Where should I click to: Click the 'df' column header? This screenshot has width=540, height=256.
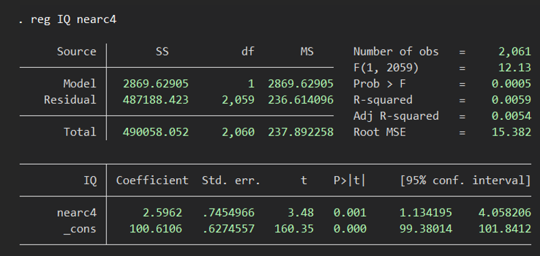coord(247,51)
